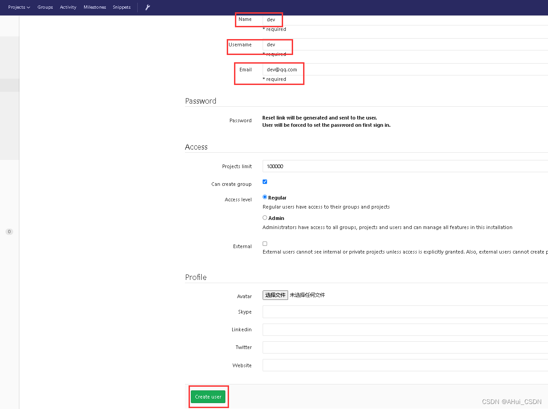Click the 0 counter badge in sidebar
This screenshot has height=409, width=548.
[x=9, y=232]
